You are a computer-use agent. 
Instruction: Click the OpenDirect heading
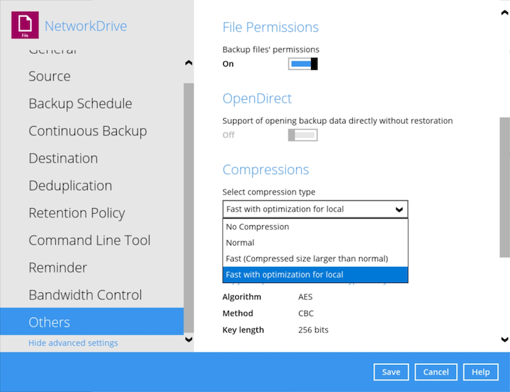coord(257,98)
